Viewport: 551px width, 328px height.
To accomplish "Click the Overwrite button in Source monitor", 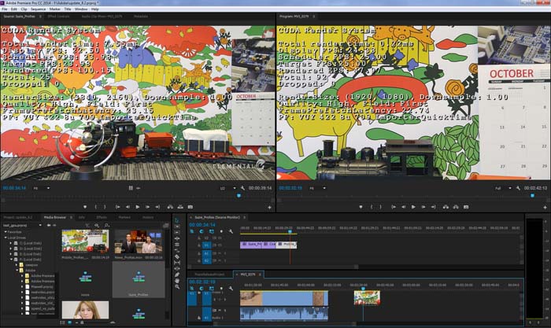I will pos(180,207).
